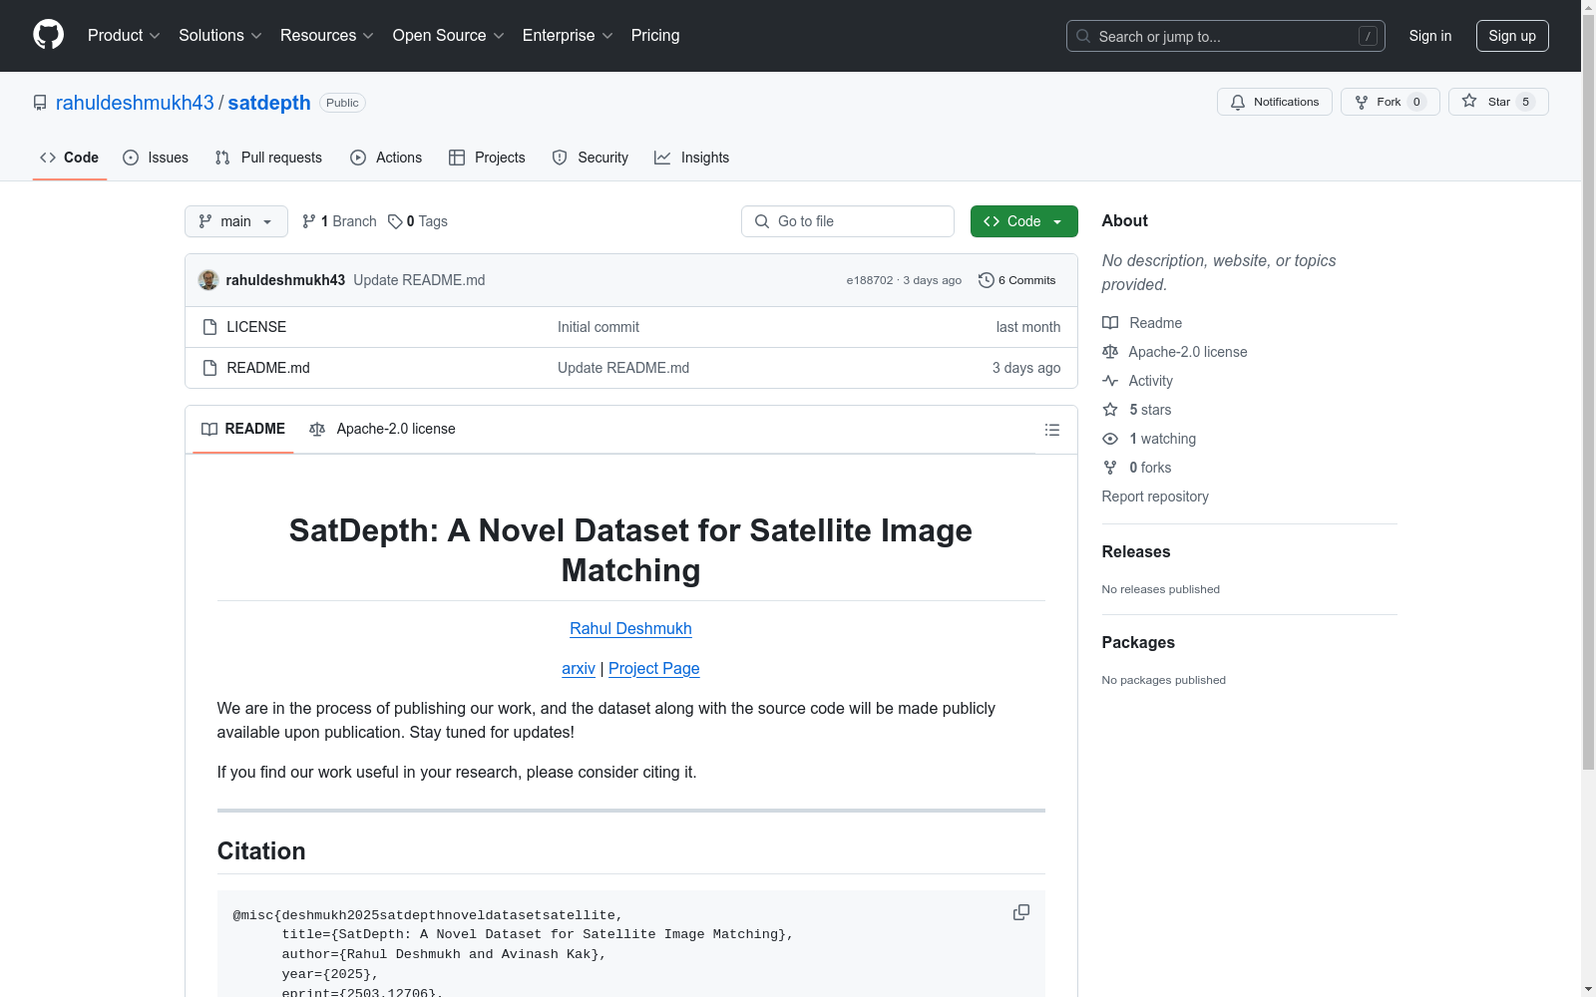This screenshot has width=1596, height=997.
Task: Open the Enterprise dropdown menu
Action: point(568,35)
